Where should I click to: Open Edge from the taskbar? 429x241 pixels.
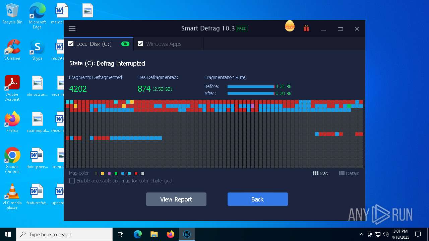[x=138, y=234]
